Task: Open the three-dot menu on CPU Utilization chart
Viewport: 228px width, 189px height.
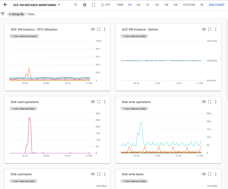Action: (x=105, y=29)
